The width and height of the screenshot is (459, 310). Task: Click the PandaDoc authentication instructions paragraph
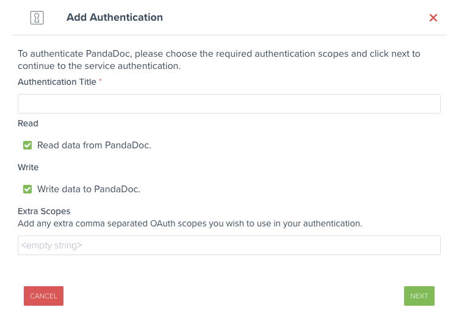point(219,59)
